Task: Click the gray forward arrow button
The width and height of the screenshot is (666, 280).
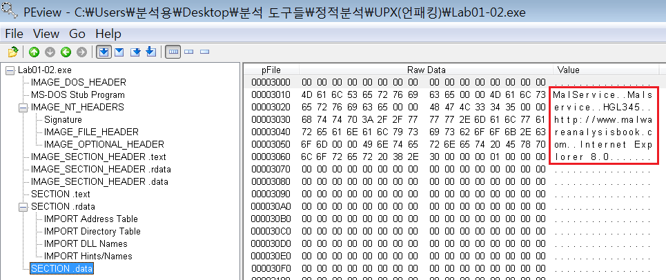Action: tap(81, 52)
